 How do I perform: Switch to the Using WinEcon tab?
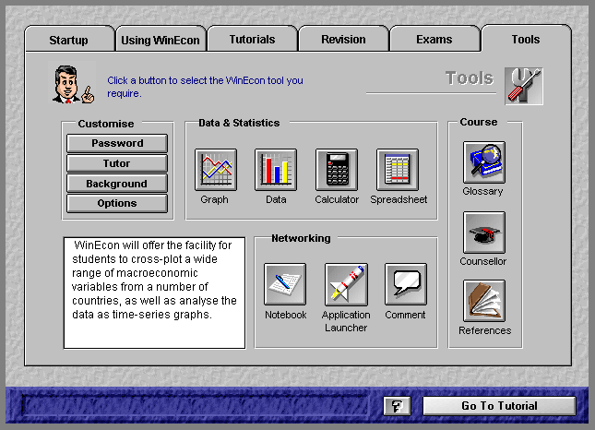click(161, 40)
